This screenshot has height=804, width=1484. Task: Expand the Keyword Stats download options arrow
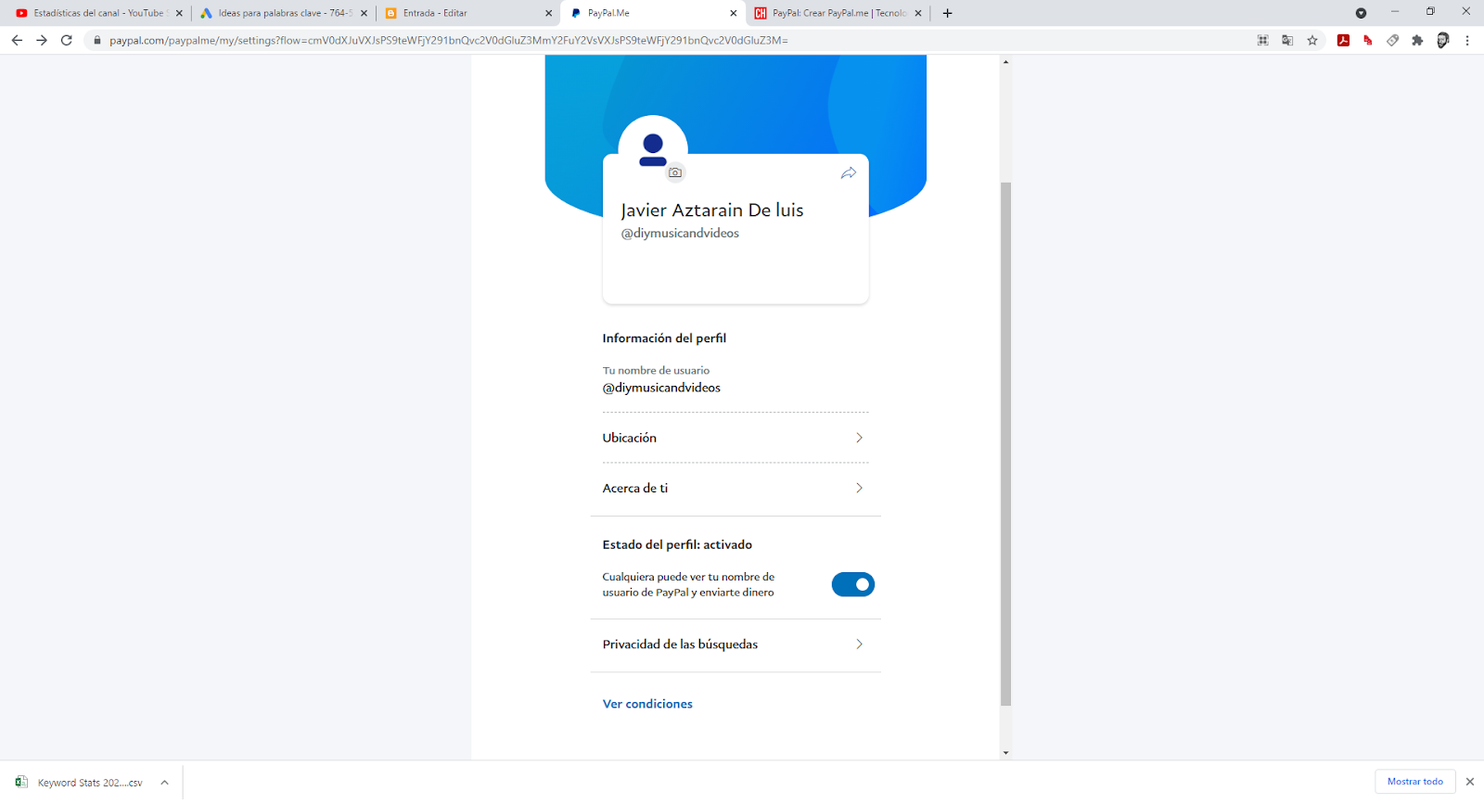pos(164,783)
